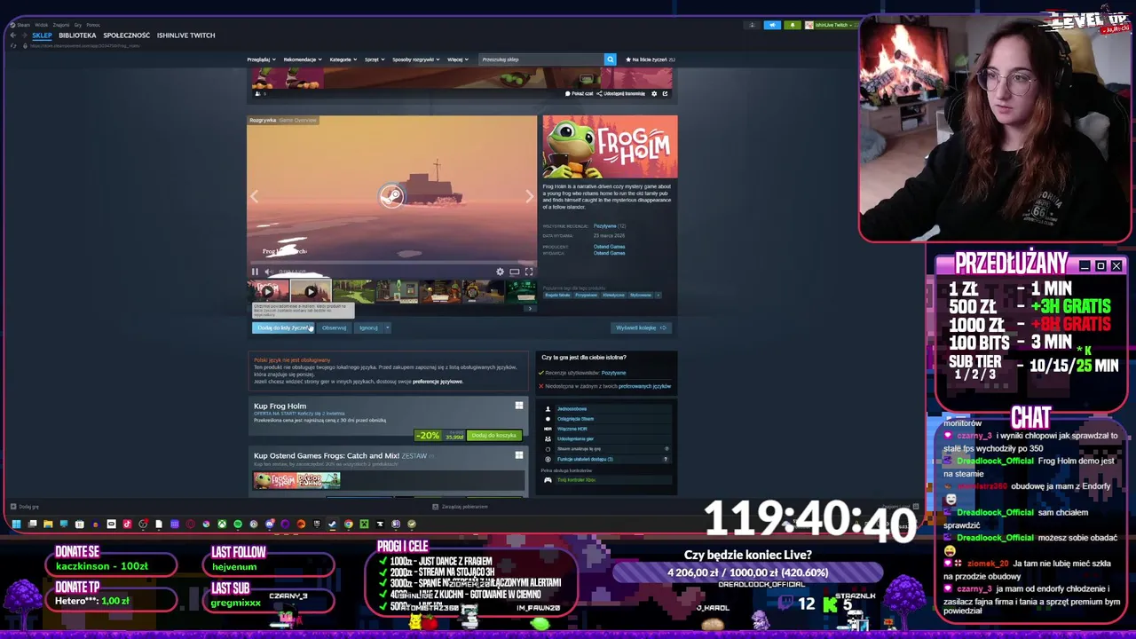
Task: Open Sposoby rozgrywki dropdown
Action: (416, 59)
